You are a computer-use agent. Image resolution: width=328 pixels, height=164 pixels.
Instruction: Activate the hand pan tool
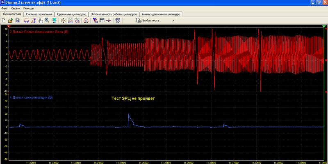point(41,21)
